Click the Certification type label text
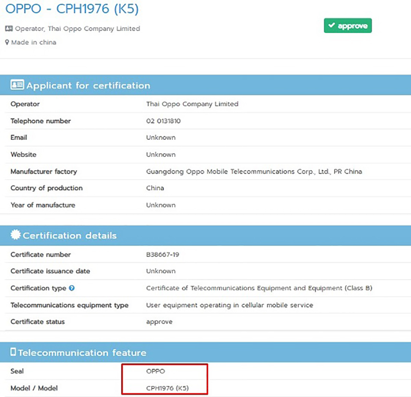 tap(39, 288)
